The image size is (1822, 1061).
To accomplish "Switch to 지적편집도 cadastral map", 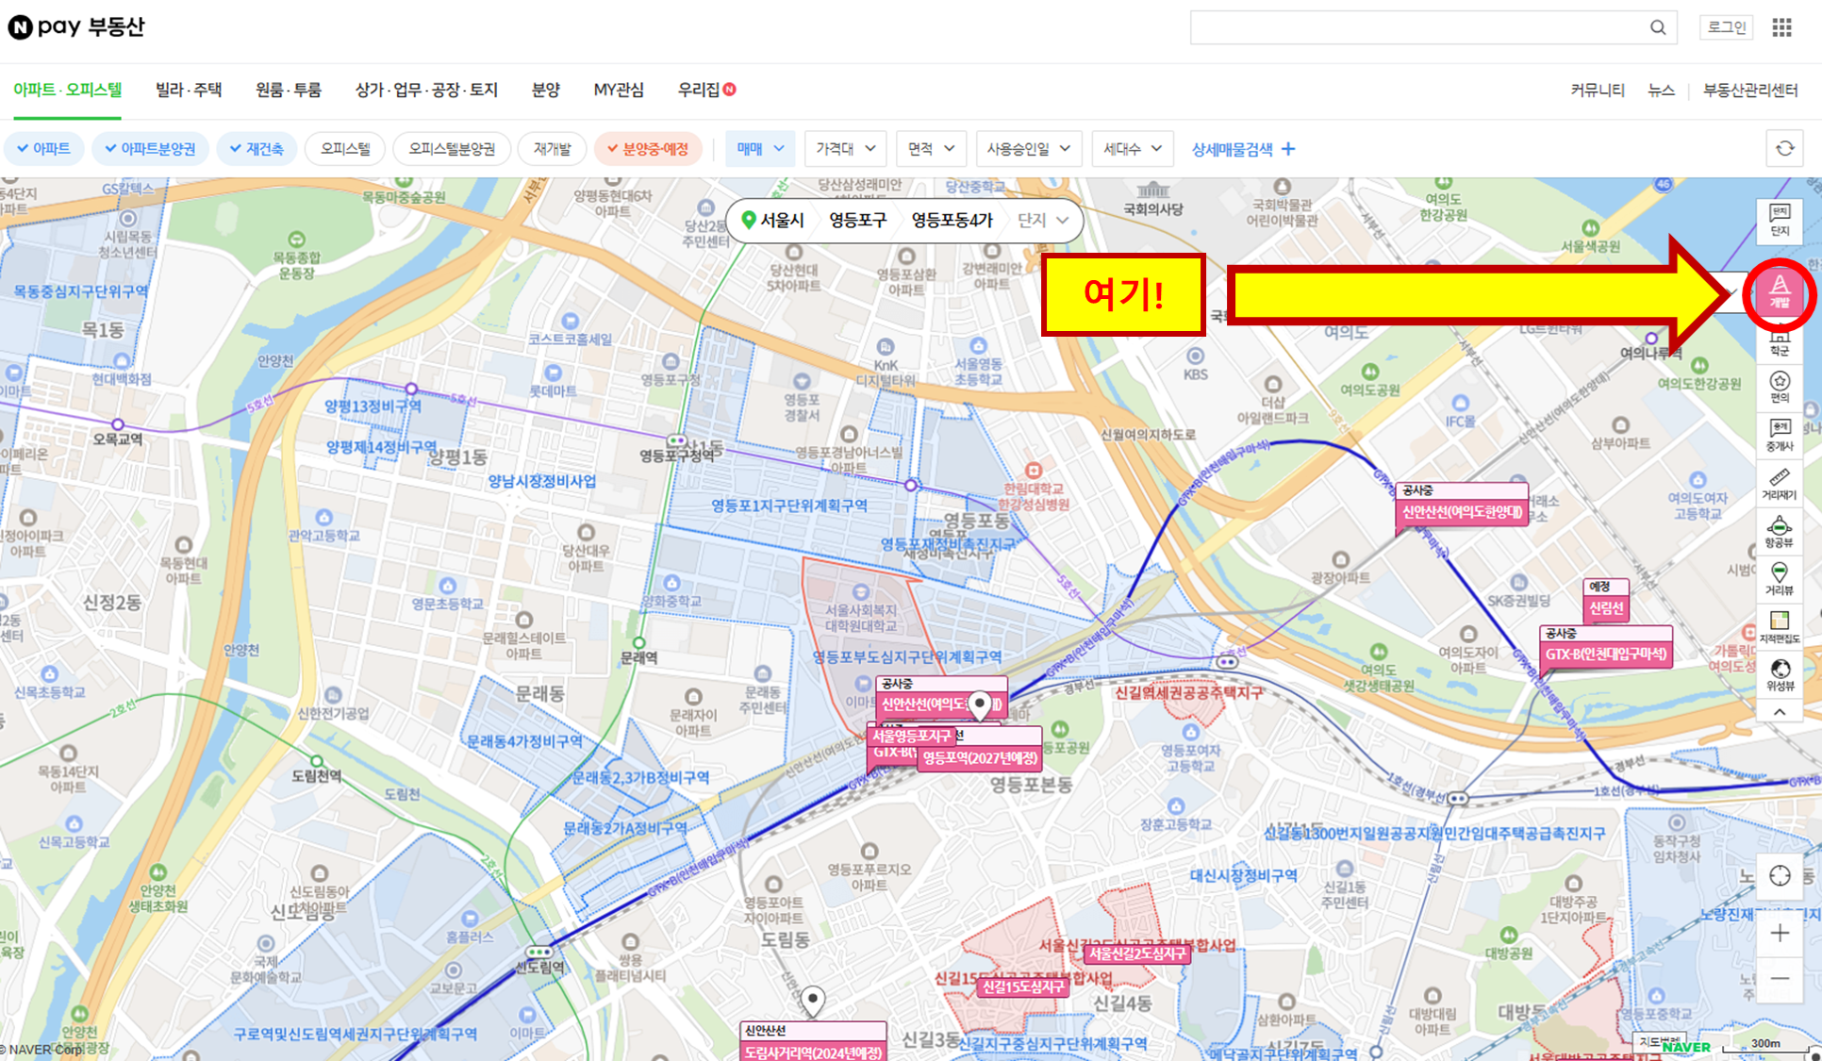I will click(1779, 627).
